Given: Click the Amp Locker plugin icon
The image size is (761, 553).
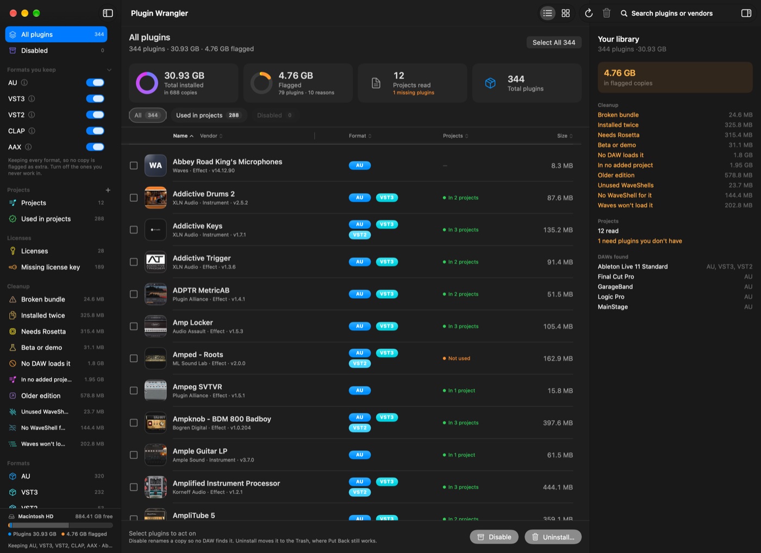Looking at the screenshot, I should tap(155, 326).
